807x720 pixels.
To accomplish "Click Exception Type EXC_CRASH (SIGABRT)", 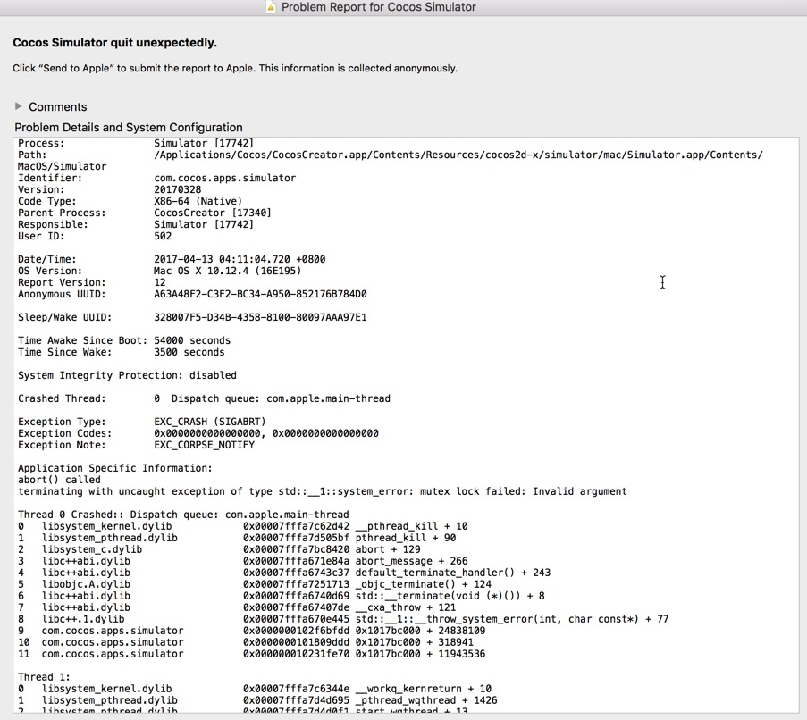I will point(209,422).
